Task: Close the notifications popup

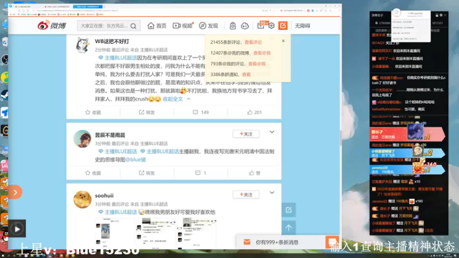Action: pos(283,41)
